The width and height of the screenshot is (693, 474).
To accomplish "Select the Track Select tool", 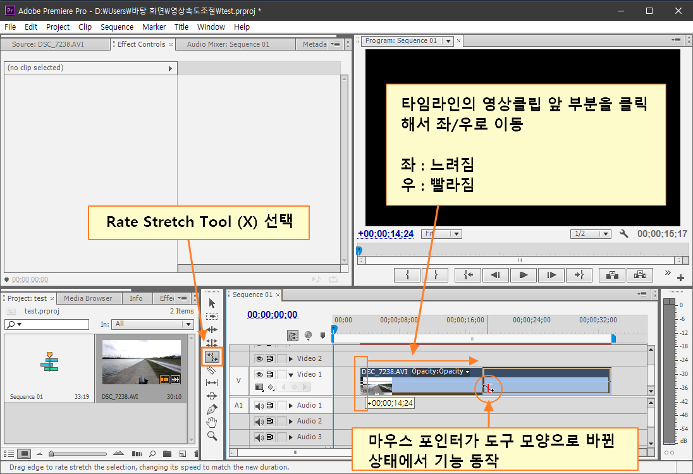I will click(x=212, y=316).
